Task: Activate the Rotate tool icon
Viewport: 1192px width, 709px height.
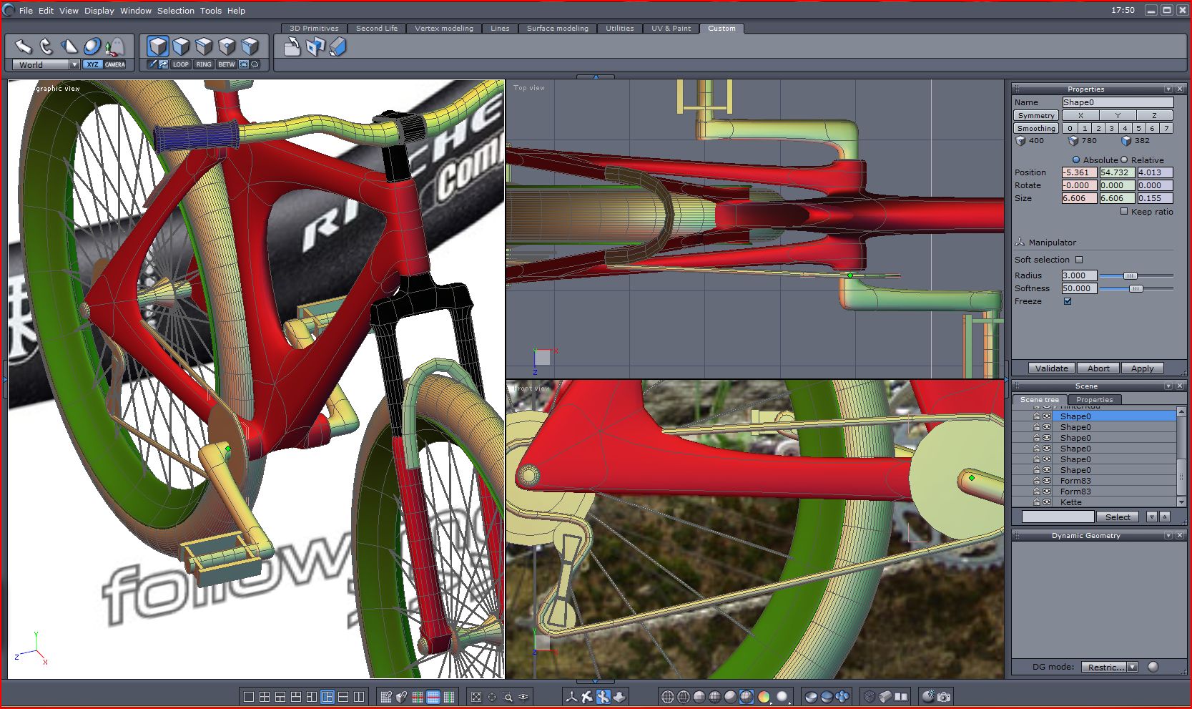Action: 46,47
